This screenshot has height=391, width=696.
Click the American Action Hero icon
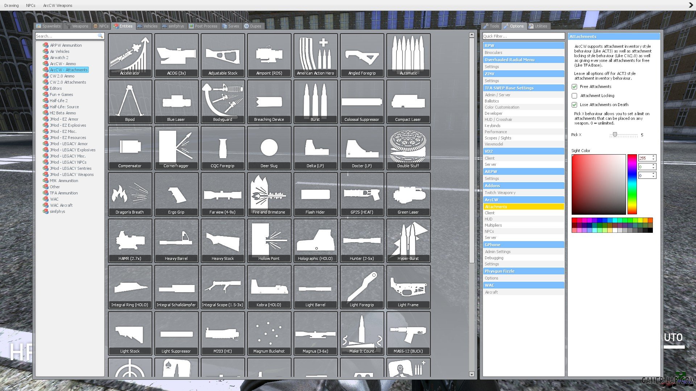[x=315, y=55]
